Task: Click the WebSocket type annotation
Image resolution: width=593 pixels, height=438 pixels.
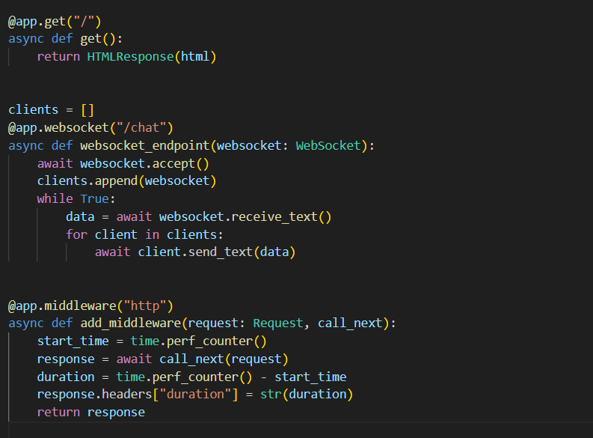Action: click(x=328, y=146)
